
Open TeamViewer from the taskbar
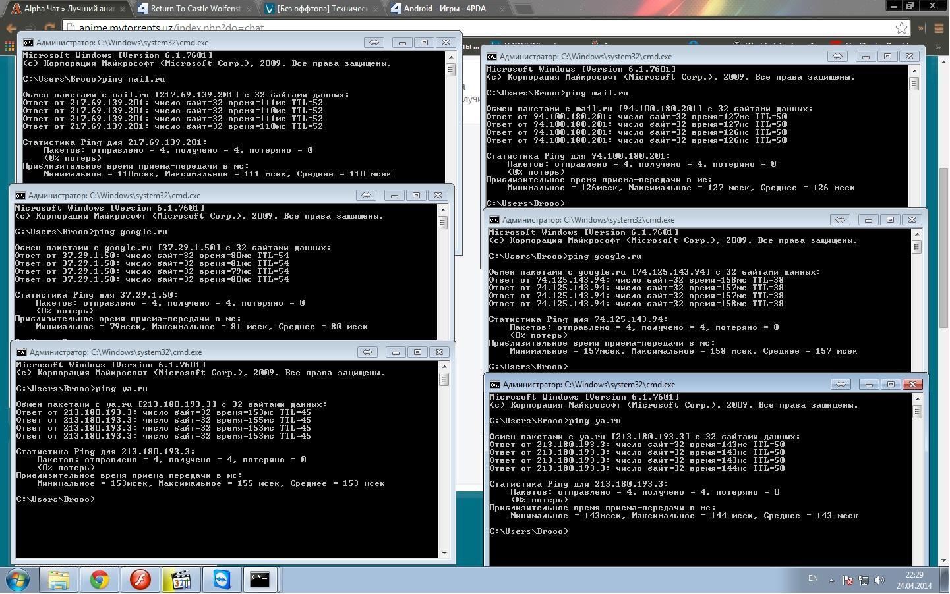point(222,580)
